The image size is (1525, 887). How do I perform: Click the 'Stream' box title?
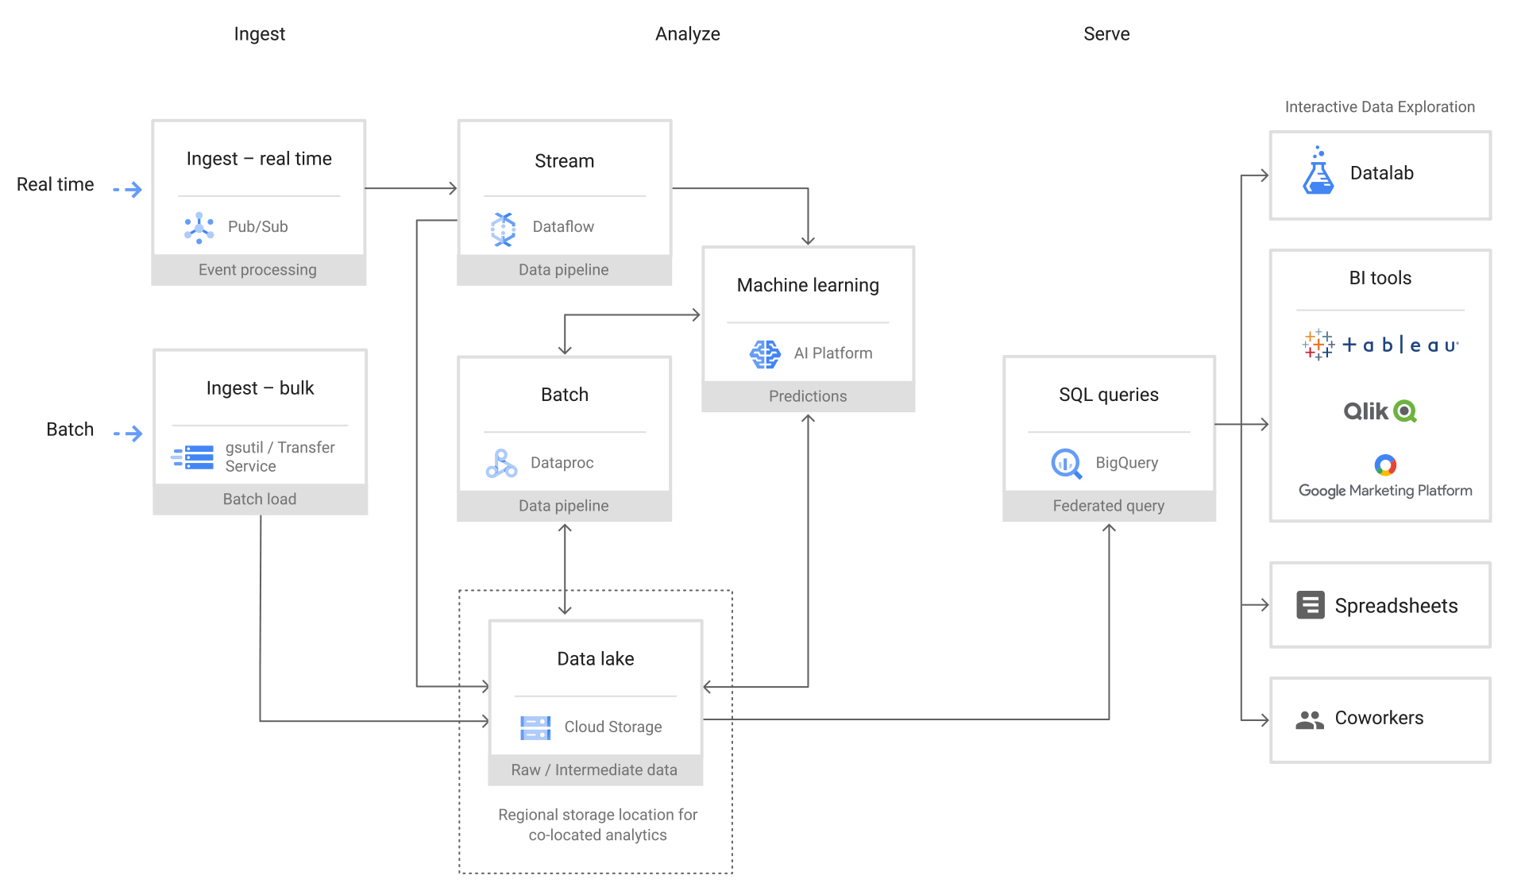click(x=565, y=161)
